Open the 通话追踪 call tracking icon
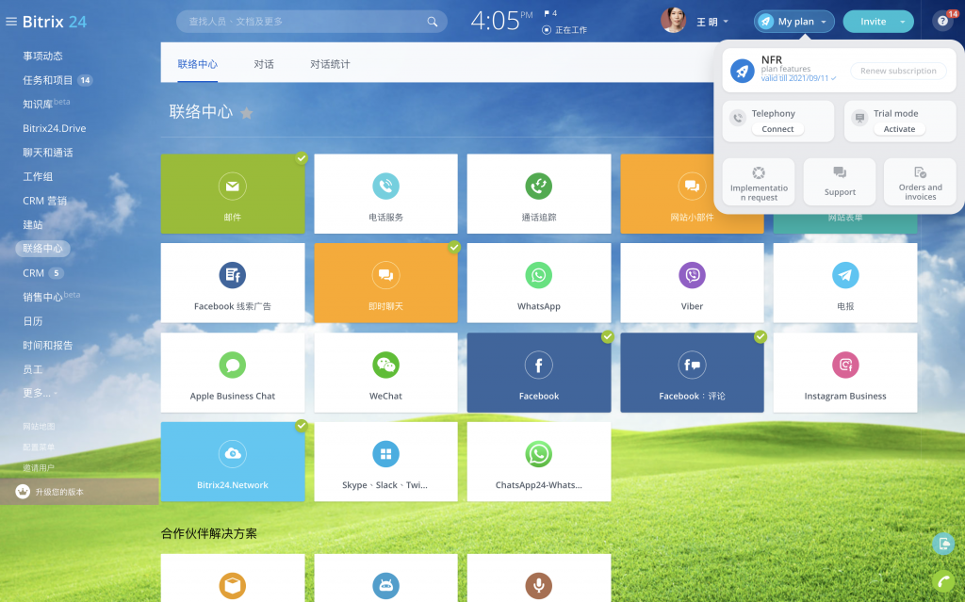 click(x=538, y=186)
